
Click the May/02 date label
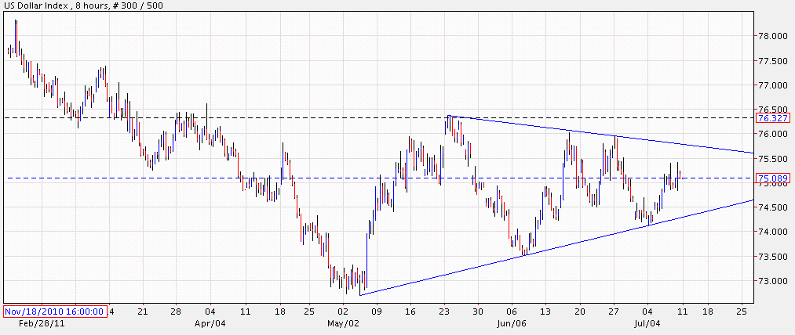tap(342, 322)
